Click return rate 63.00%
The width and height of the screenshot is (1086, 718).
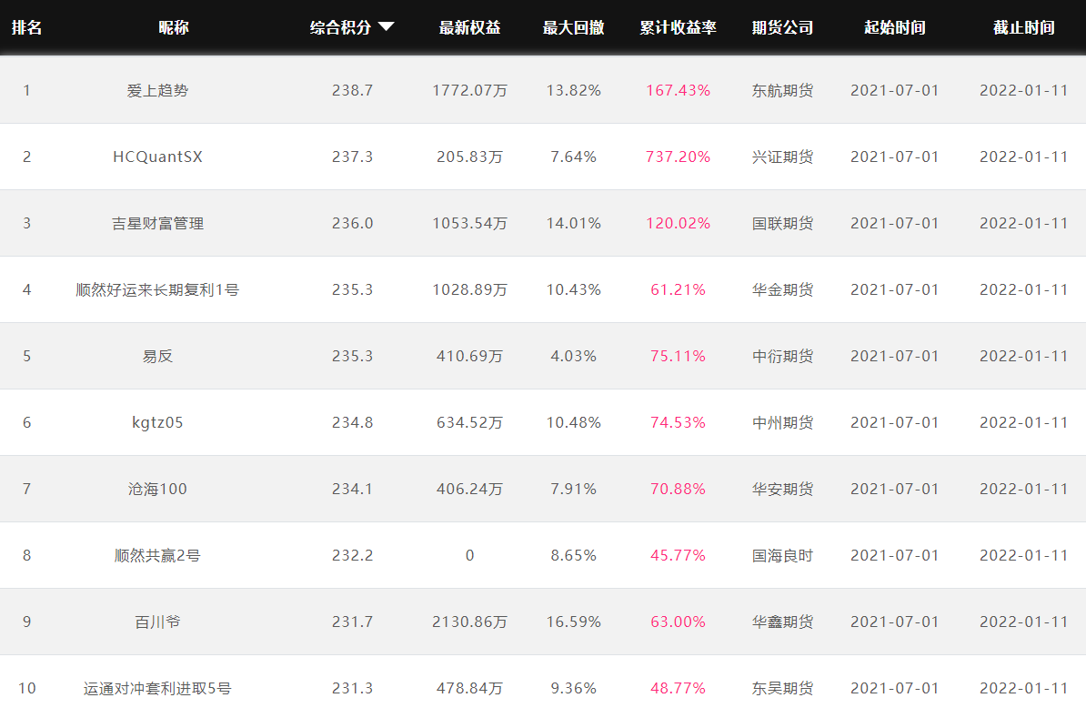[x=678, y=622]
